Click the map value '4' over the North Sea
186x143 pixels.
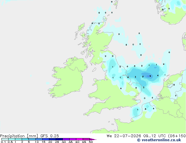(x=158, y=76)
